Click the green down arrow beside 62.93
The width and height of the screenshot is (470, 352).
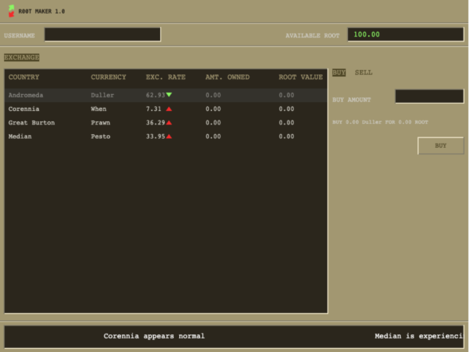click(169, 95)
